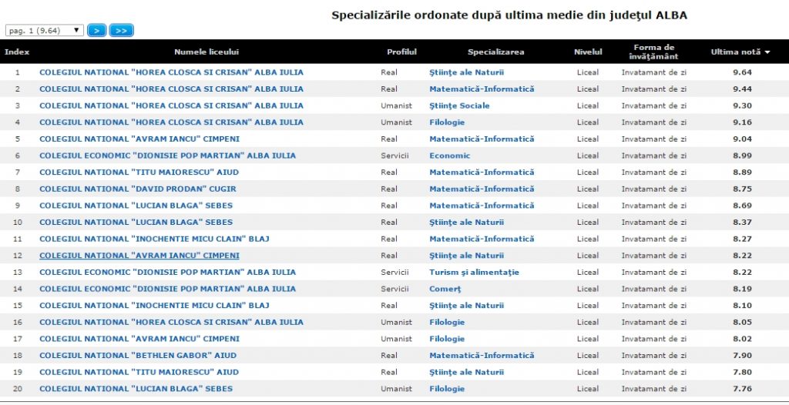Screen dimensions: 789x405
Task: Open underlined AVRAM IANCU CIMPENI link, row 12
Action: pos(139,256)
